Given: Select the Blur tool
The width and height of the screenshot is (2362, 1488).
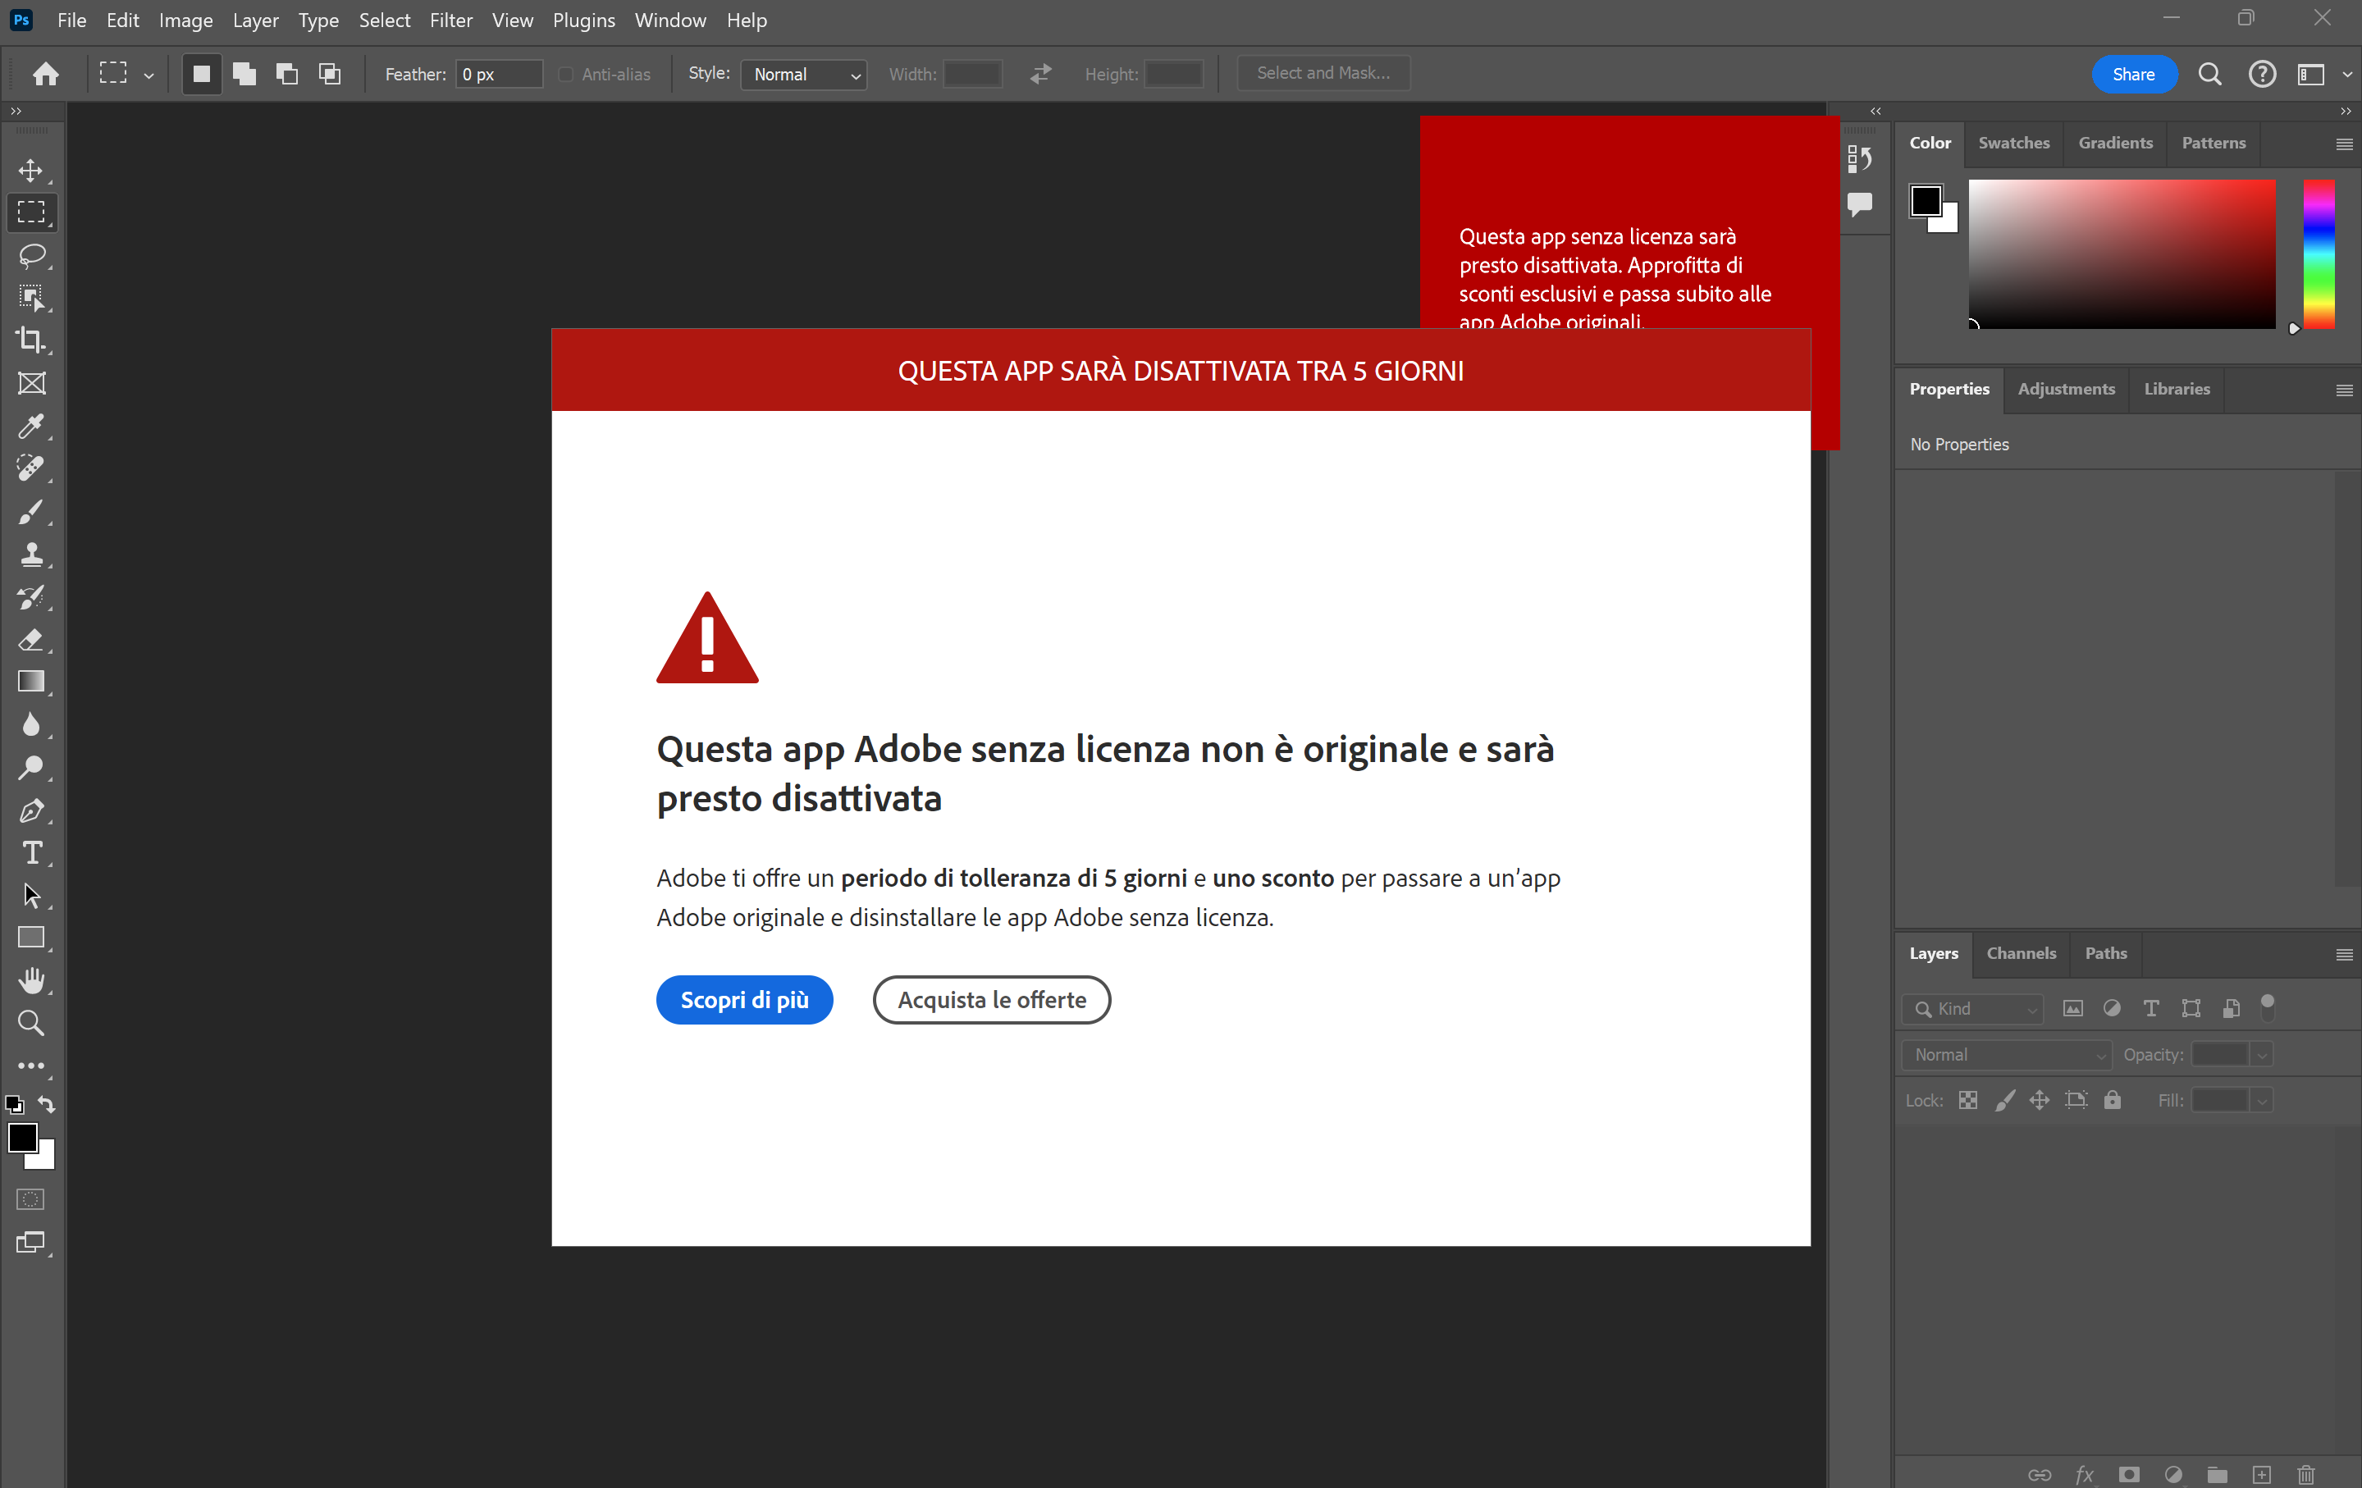Looking at the screenshot, I should click(31, 725).
